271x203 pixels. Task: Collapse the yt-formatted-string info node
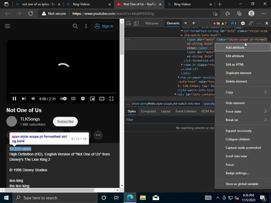point(182,31)
